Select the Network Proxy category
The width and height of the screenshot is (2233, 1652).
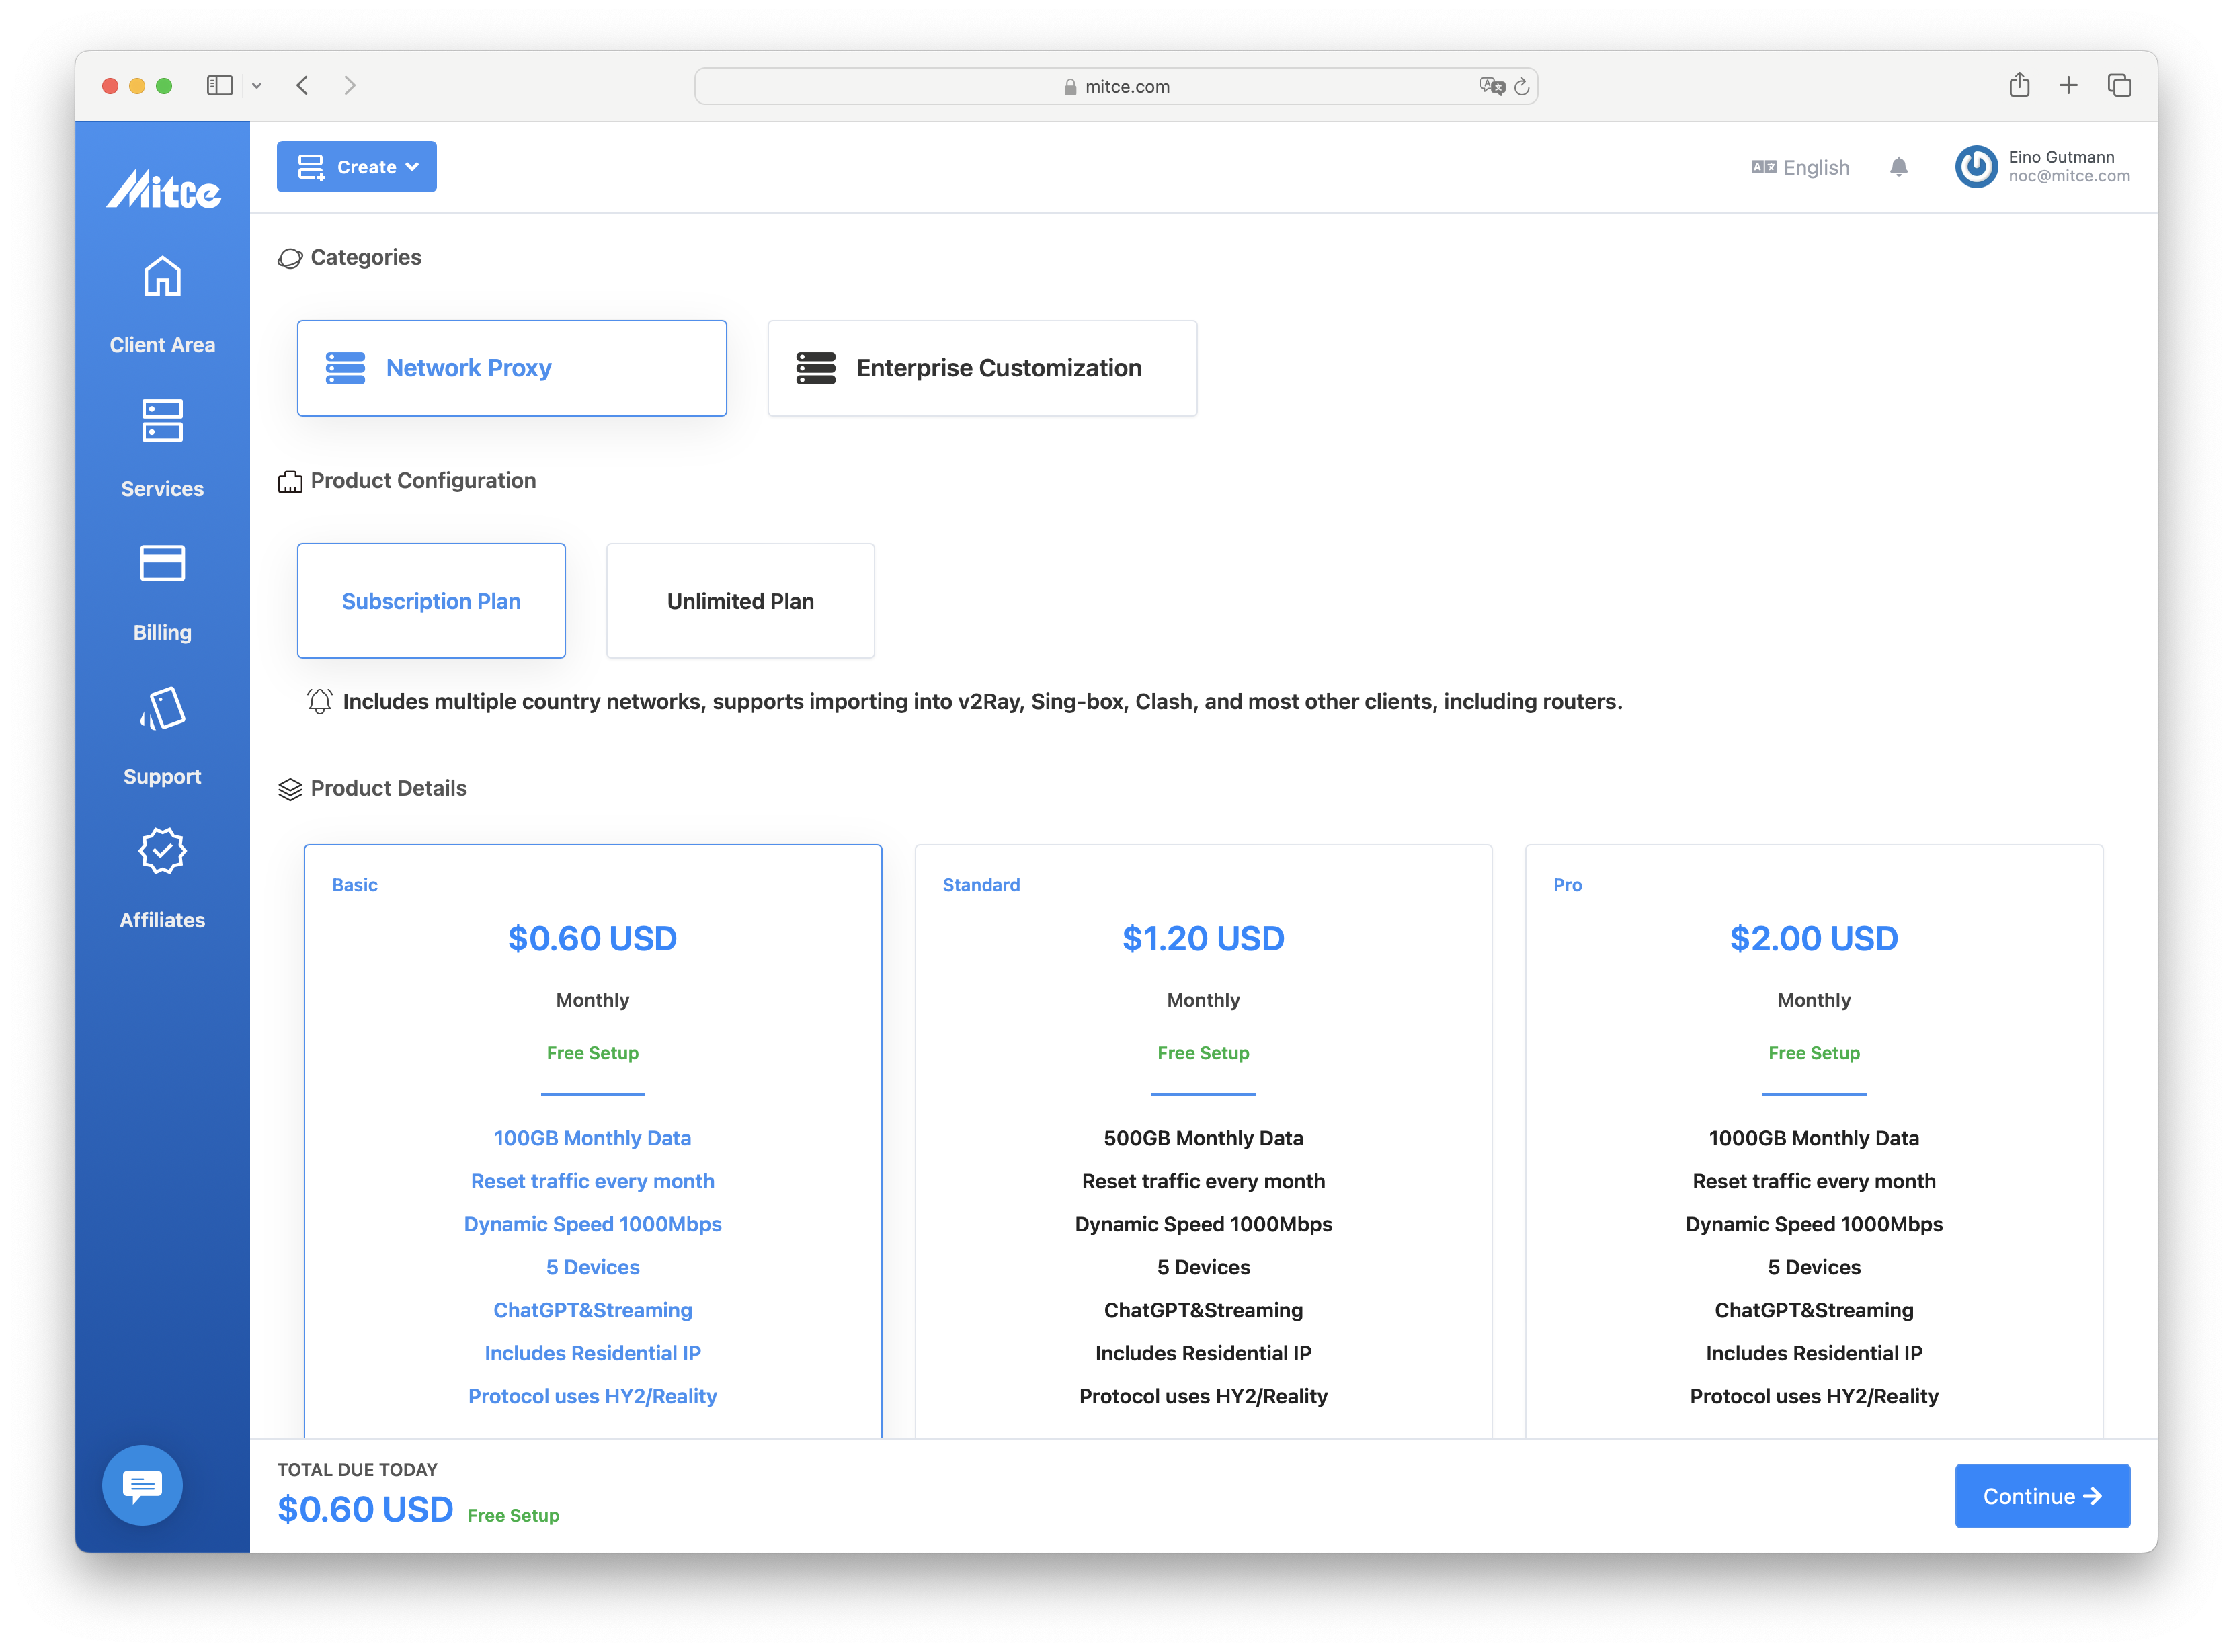pos(512,368)
